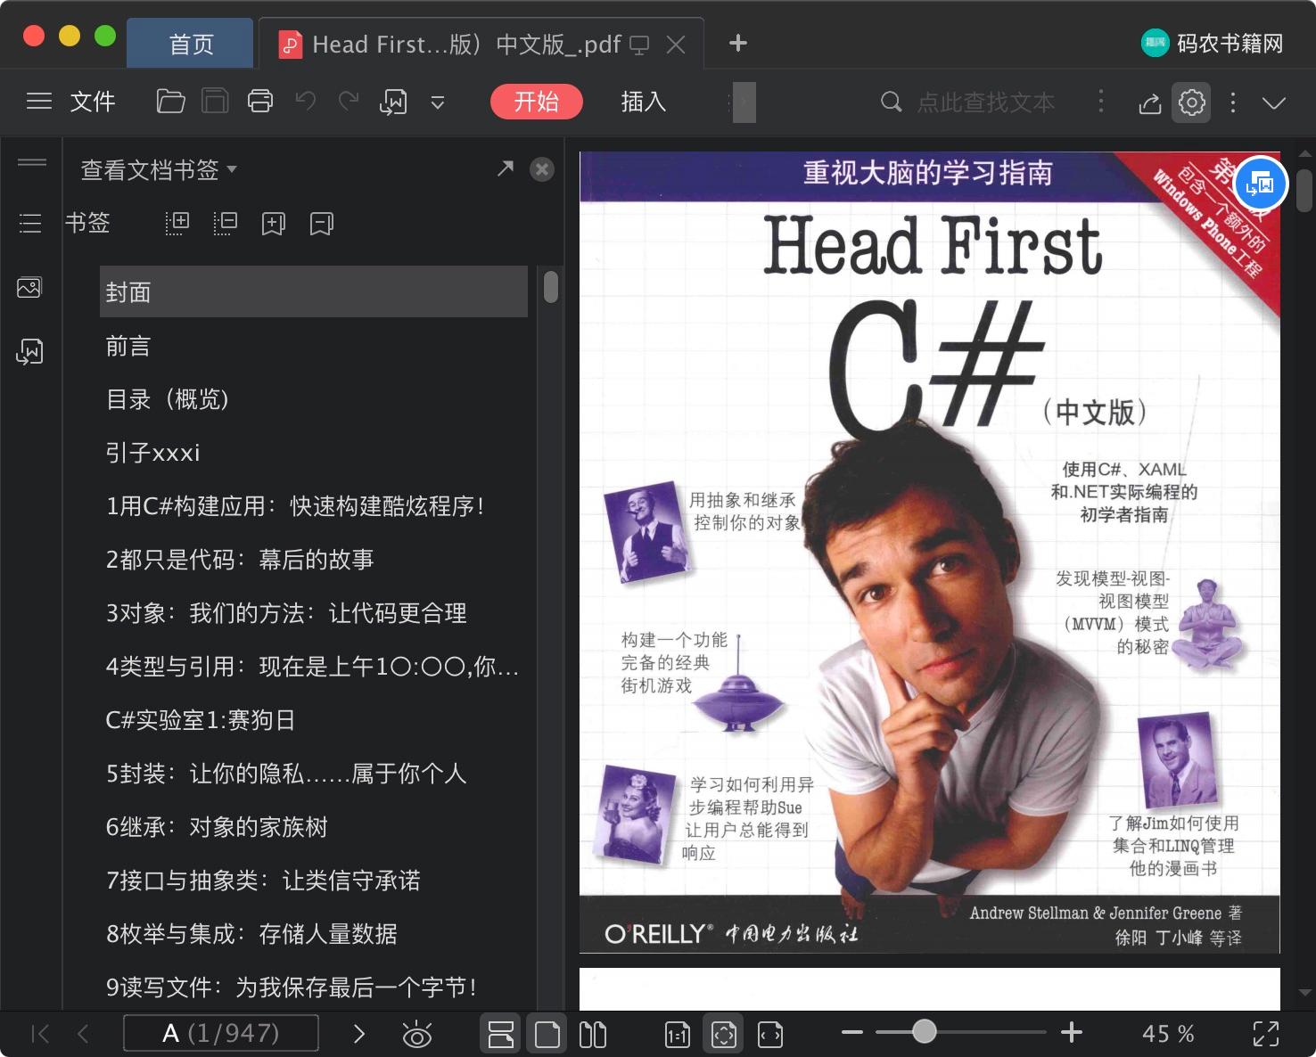The height and width of the screenshot is (1057, 1316).
Task: Click the document vertical scrollbar thumb
Action: point(1304,191)
